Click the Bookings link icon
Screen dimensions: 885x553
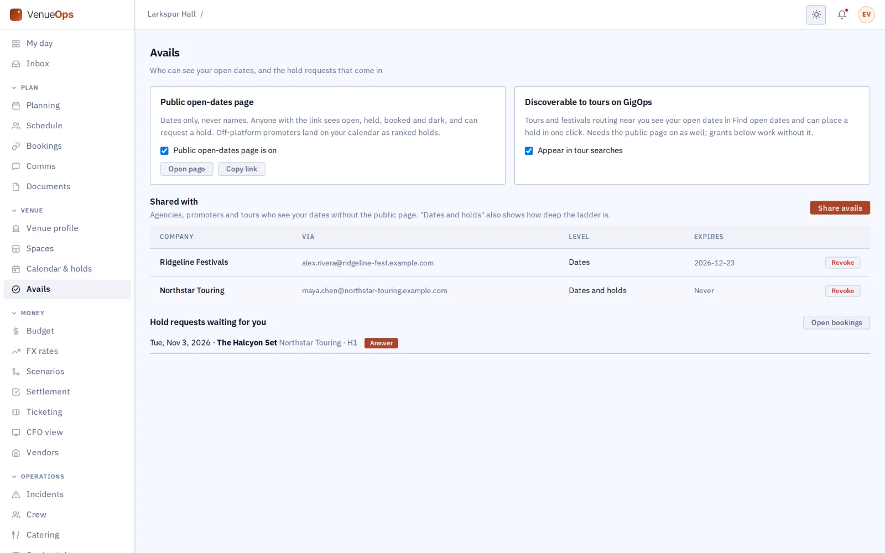pyautogui.click(x=16, y=147)
